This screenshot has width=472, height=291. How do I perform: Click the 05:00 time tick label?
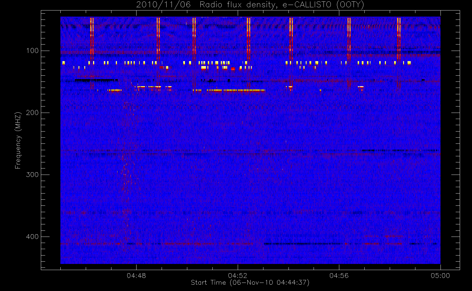pyautogui.click(x=440, y=276)
